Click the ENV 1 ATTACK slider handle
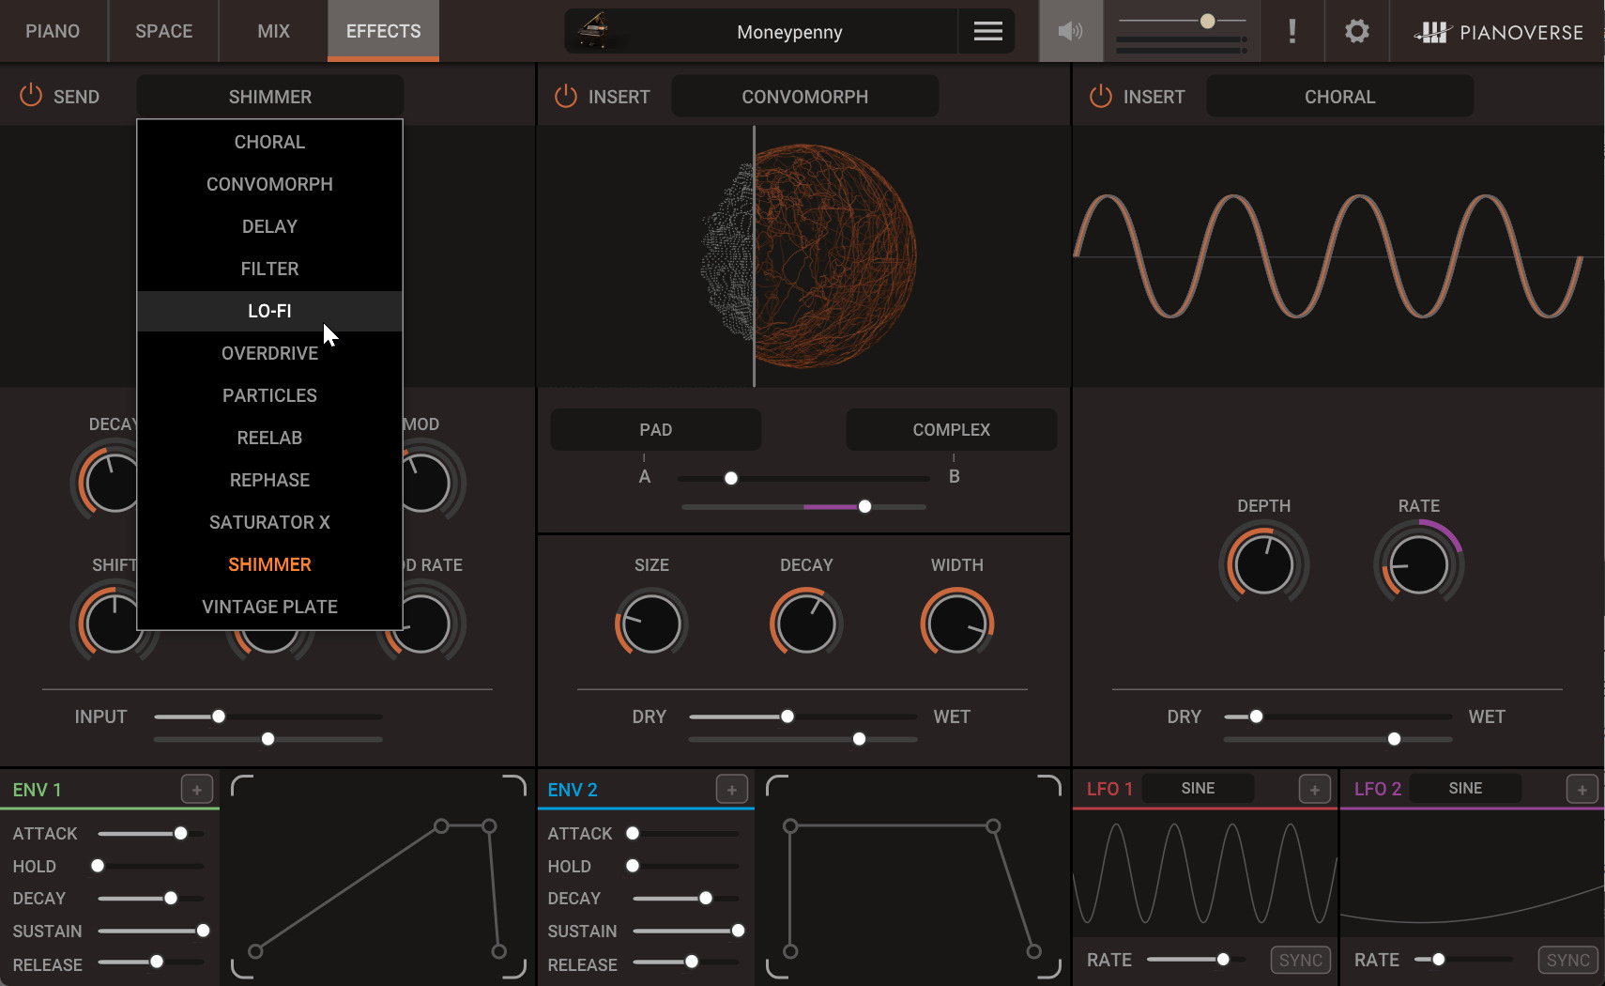The image size is (1605, 986). (x=180, y=833)
